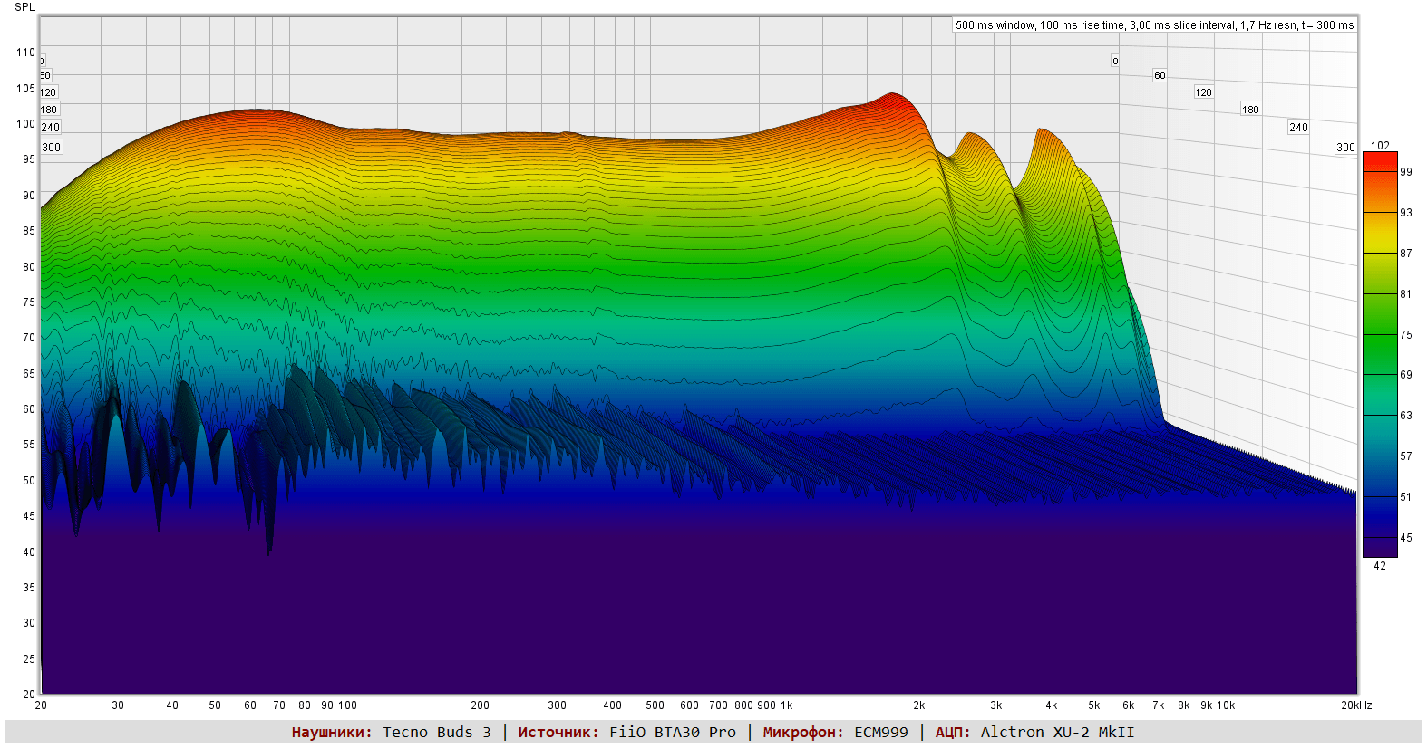Click the 'Alctron XU-2 MkII' ADC name
The image size is (1427, 748).
pyautogui.click(x=1057, y=732)
